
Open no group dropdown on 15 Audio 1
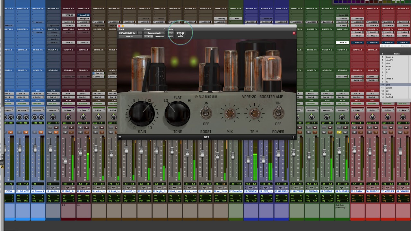[x=53, y=110]
